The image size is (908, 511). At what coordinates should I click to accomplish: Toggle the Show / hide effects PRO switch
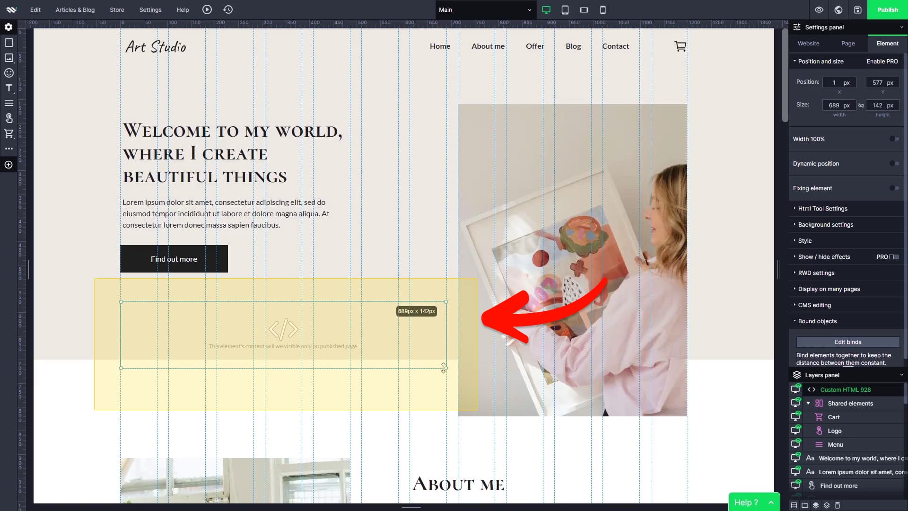[x=894, y=257]
